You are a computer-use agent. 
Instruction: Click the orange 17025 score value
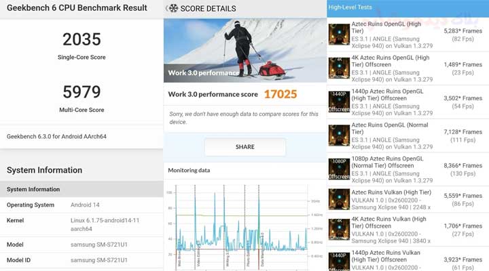[280, 94]
